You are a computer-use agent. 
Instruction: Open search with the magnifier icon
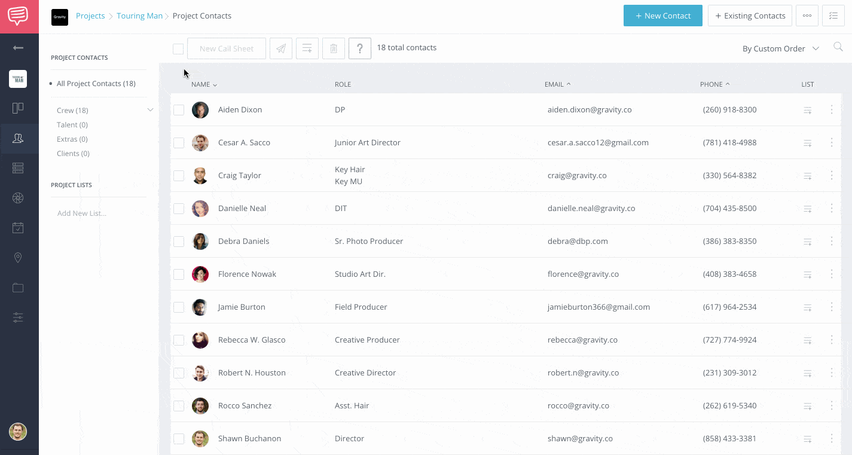(838, 47)
